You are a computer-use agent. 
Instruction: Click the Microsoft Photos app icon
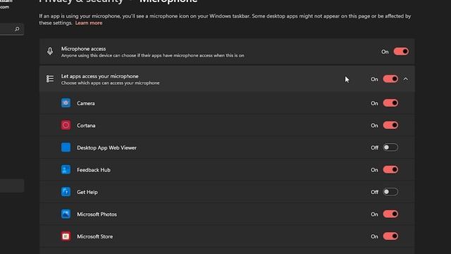click(x=66, y=214)
